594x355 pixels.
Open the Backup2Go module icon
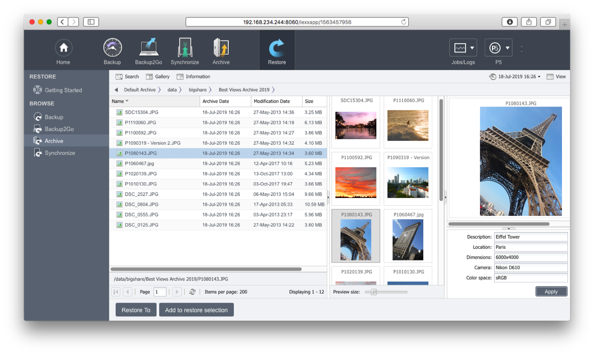pos(148,48)
